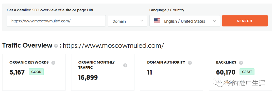Click the chevron in the Language / Country dropdown
Image resolution: width=274 pixels, height=95 pixels.
215,21
